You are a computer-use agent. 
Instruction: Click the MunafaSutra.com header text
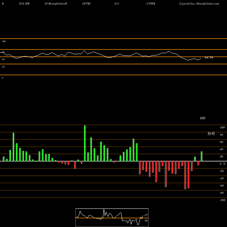pos(208,4)
